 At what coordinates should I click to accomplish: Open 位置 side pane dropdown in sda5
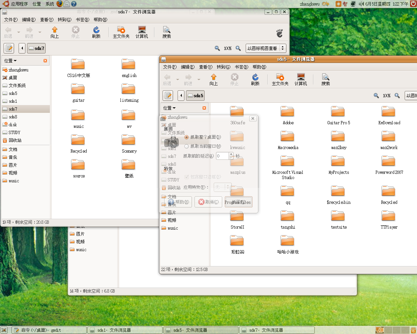click(x=169, y=108)
